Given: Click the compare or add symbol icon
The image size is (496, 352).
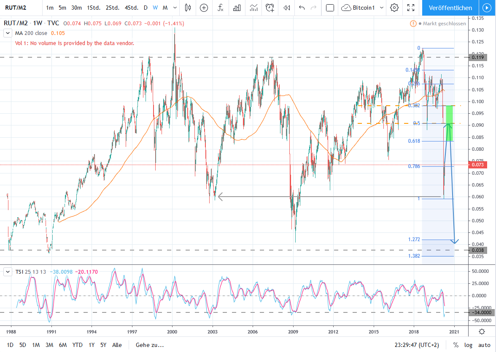Looking at the screenshot, I should click(x=204, y=8).
